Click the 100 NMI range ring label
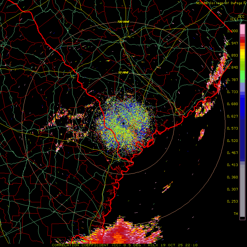The image size is (247, 247). tap(123, 22)
